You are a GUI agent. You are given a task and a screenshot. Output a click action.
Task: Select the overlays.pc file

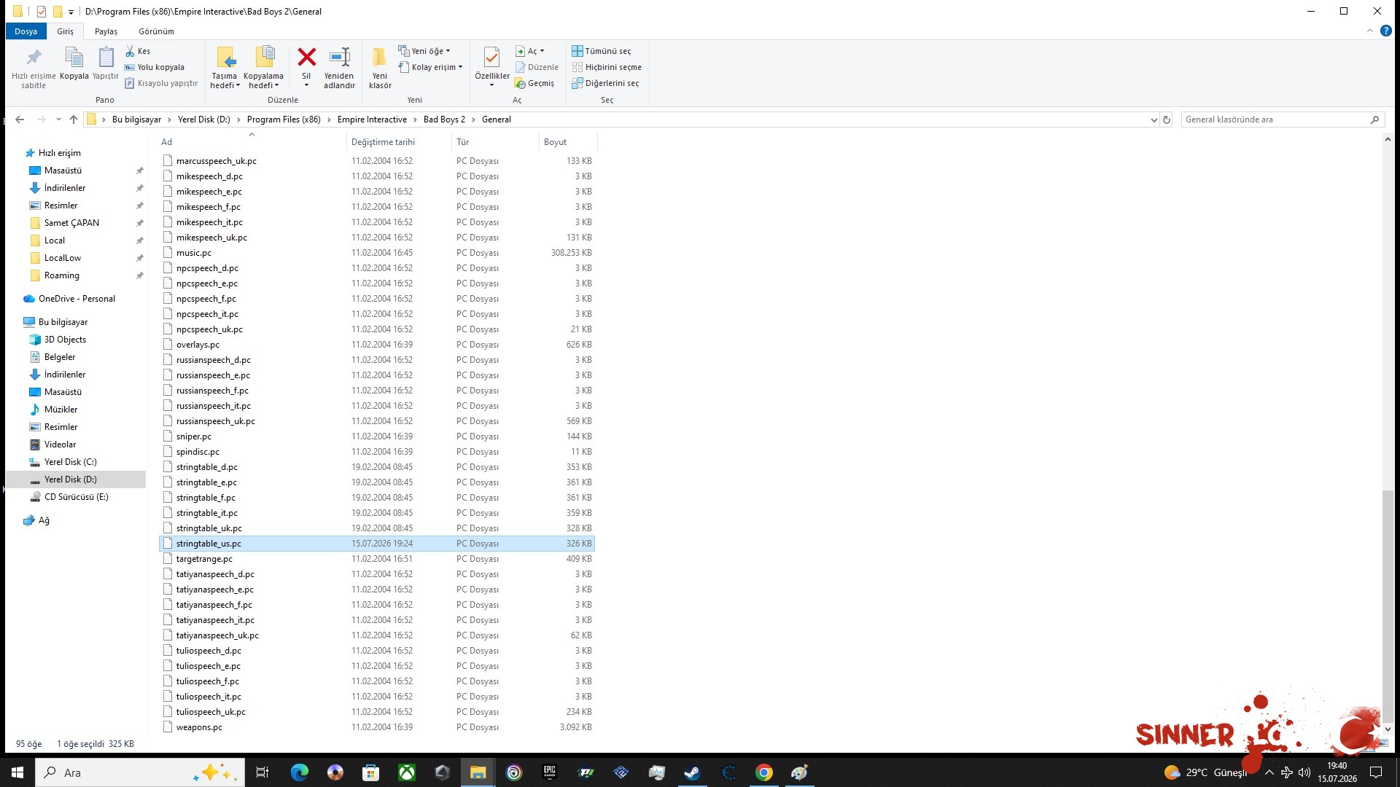[377, 345]
